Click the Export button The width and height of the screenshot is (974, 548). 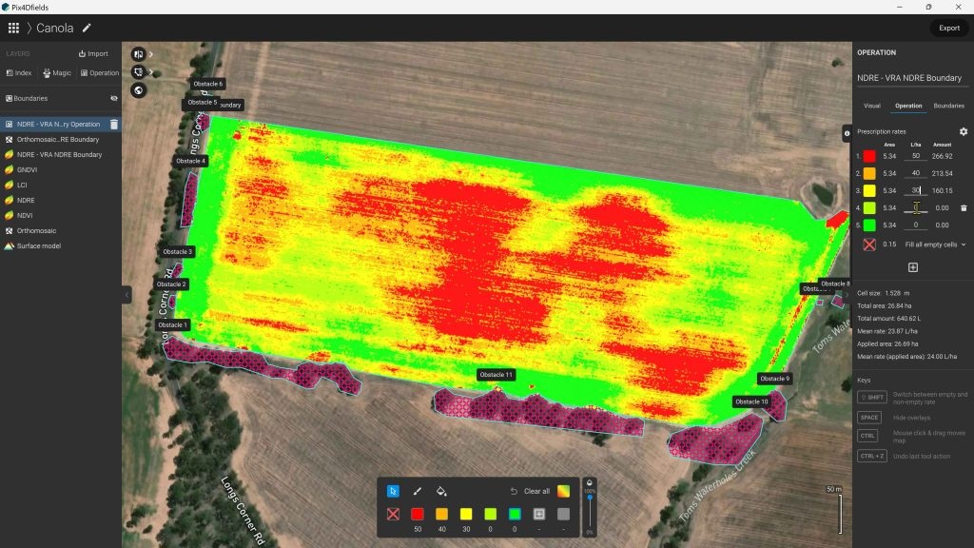point(948,28)
